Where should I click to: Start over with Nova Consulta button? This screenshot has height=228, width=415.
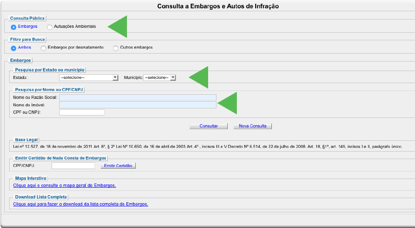[253, 126]
